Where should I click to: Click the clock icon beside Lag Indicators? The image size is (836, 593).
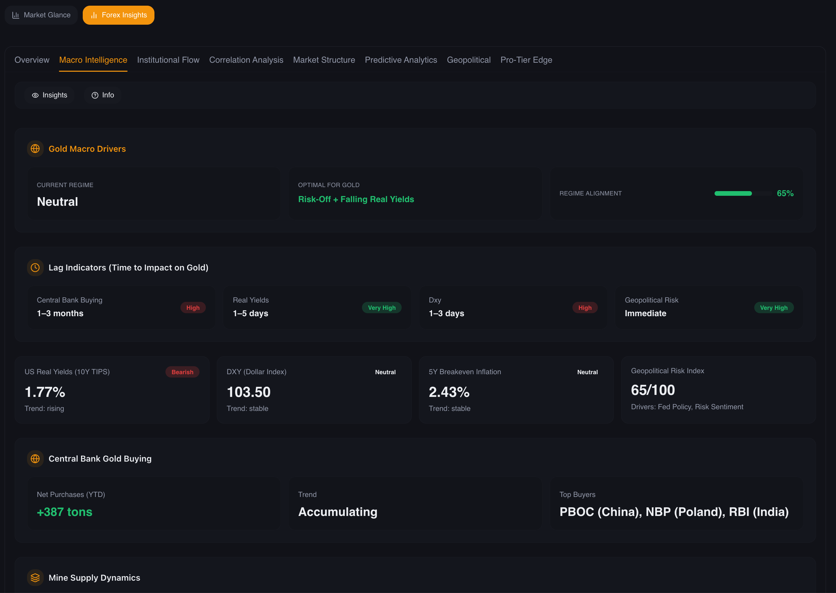(35, 267)
